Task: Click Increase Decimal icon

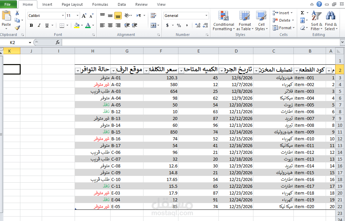Action: (197, 25)
